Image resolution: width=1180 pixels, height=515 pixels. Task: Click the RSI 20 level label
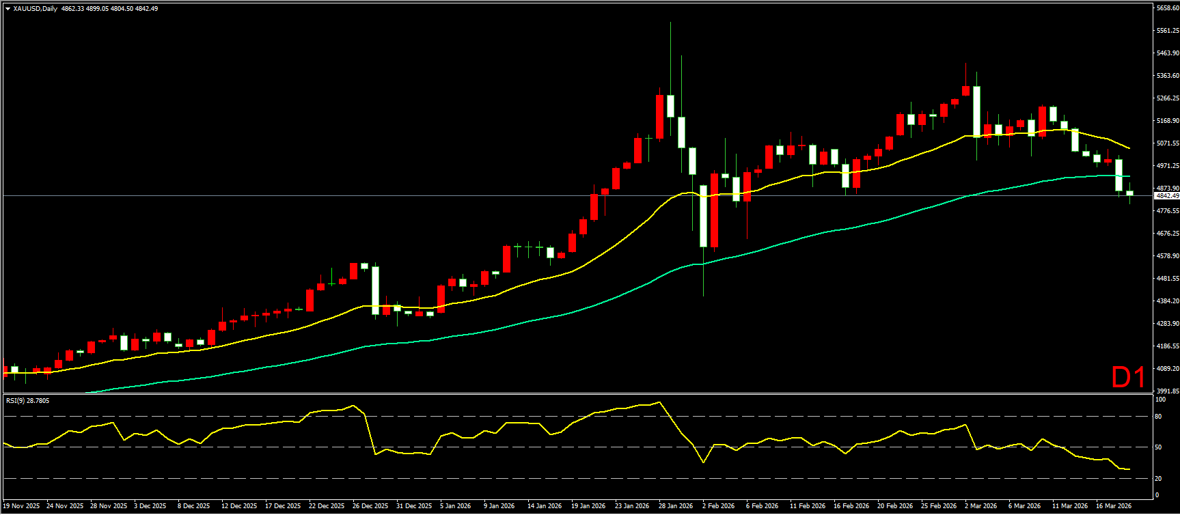click(1158, 478)
